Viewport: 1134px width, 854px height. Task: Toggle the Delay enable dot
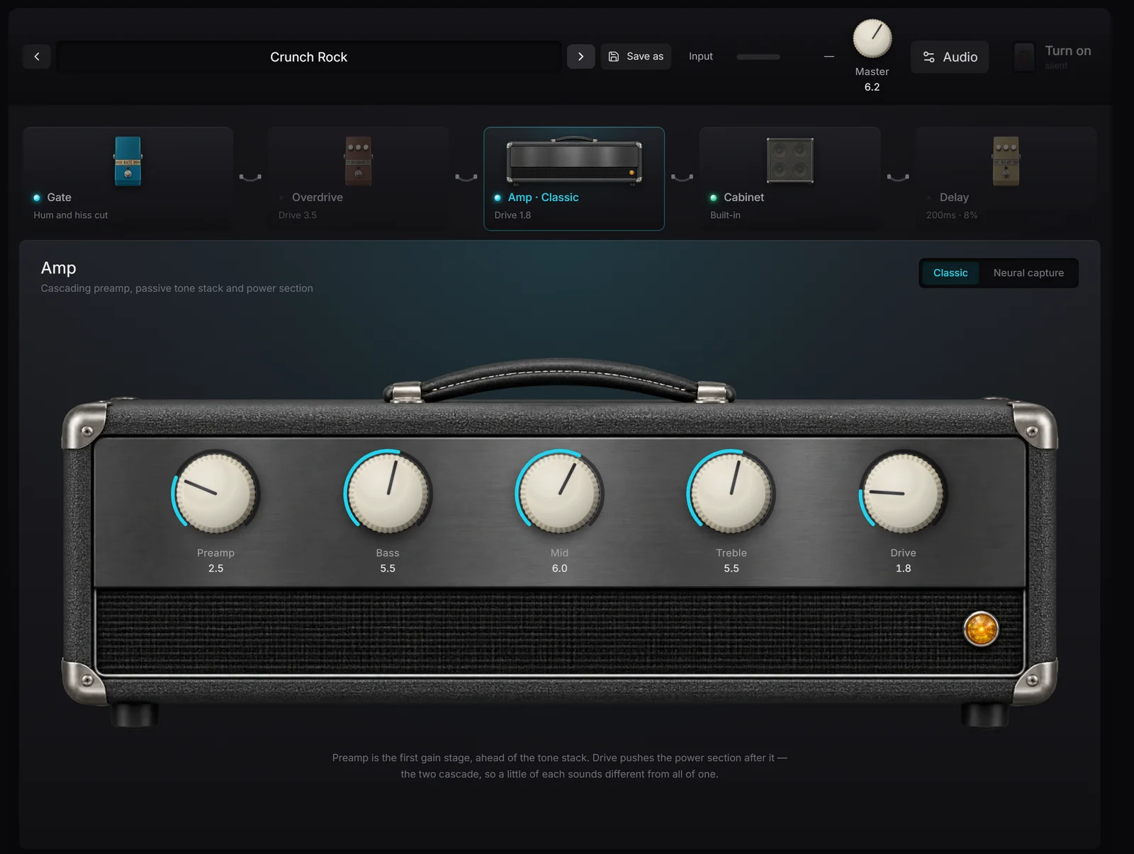(x=929, y=198)
